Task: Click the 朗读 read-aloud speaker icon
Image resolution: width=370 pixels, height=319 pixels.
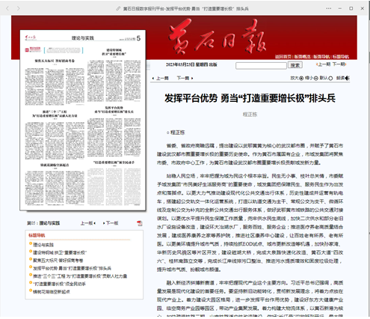Action: tap(348, 78)
